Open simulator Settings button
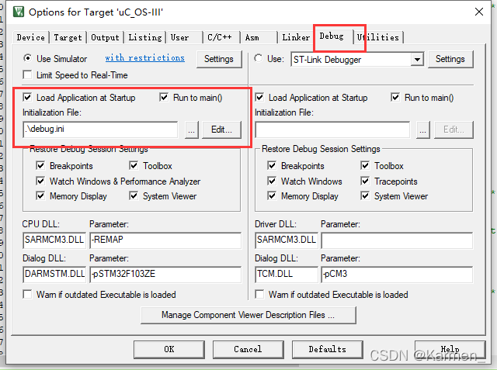Screen dimensions: 497x370 click(x=219, y=59)
